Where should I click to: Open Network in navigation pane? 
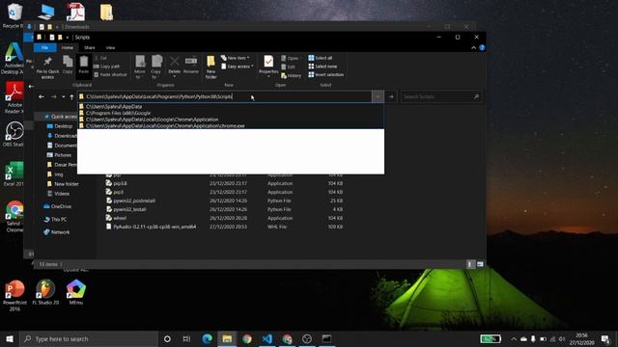coord(57,232)
